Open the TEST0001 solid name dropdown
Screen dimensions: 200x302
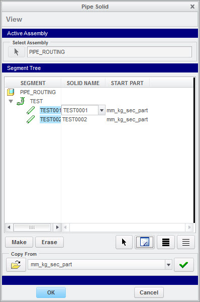(x=102, y=110)
